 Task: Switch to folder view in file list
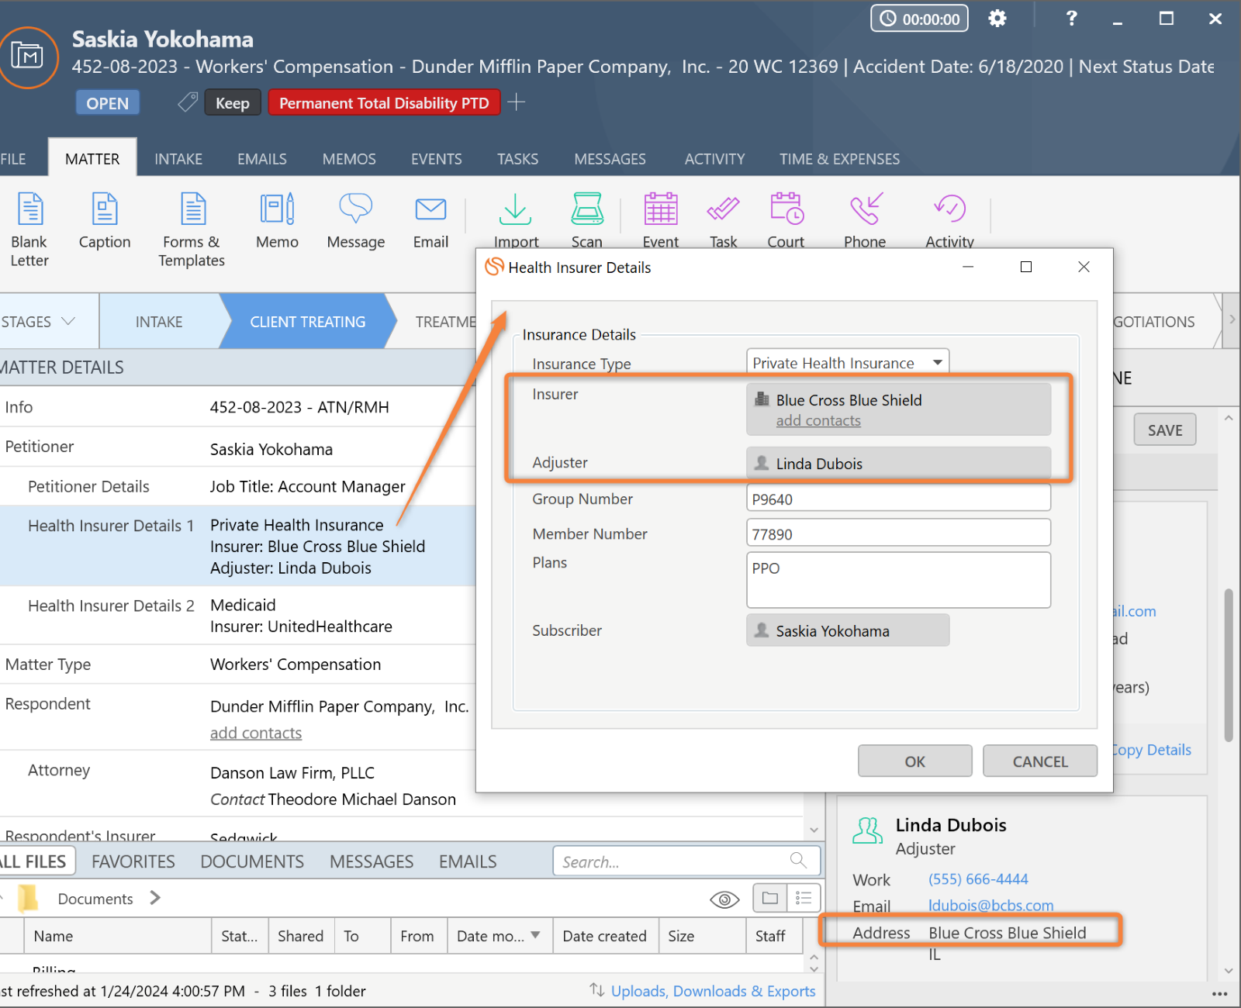770,898
